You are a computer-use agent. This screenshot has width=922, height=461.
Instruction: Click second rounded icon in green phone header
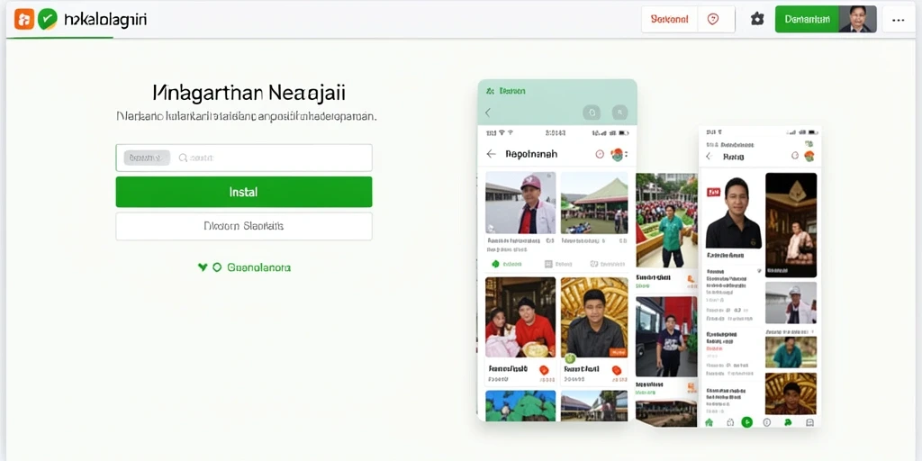pos(619,113)
